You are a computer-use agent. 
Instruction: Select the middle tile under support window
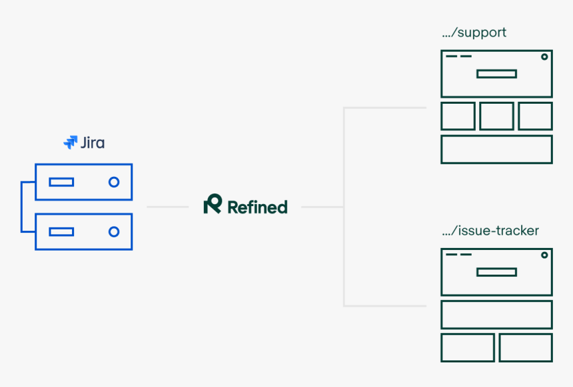(496, 116)
